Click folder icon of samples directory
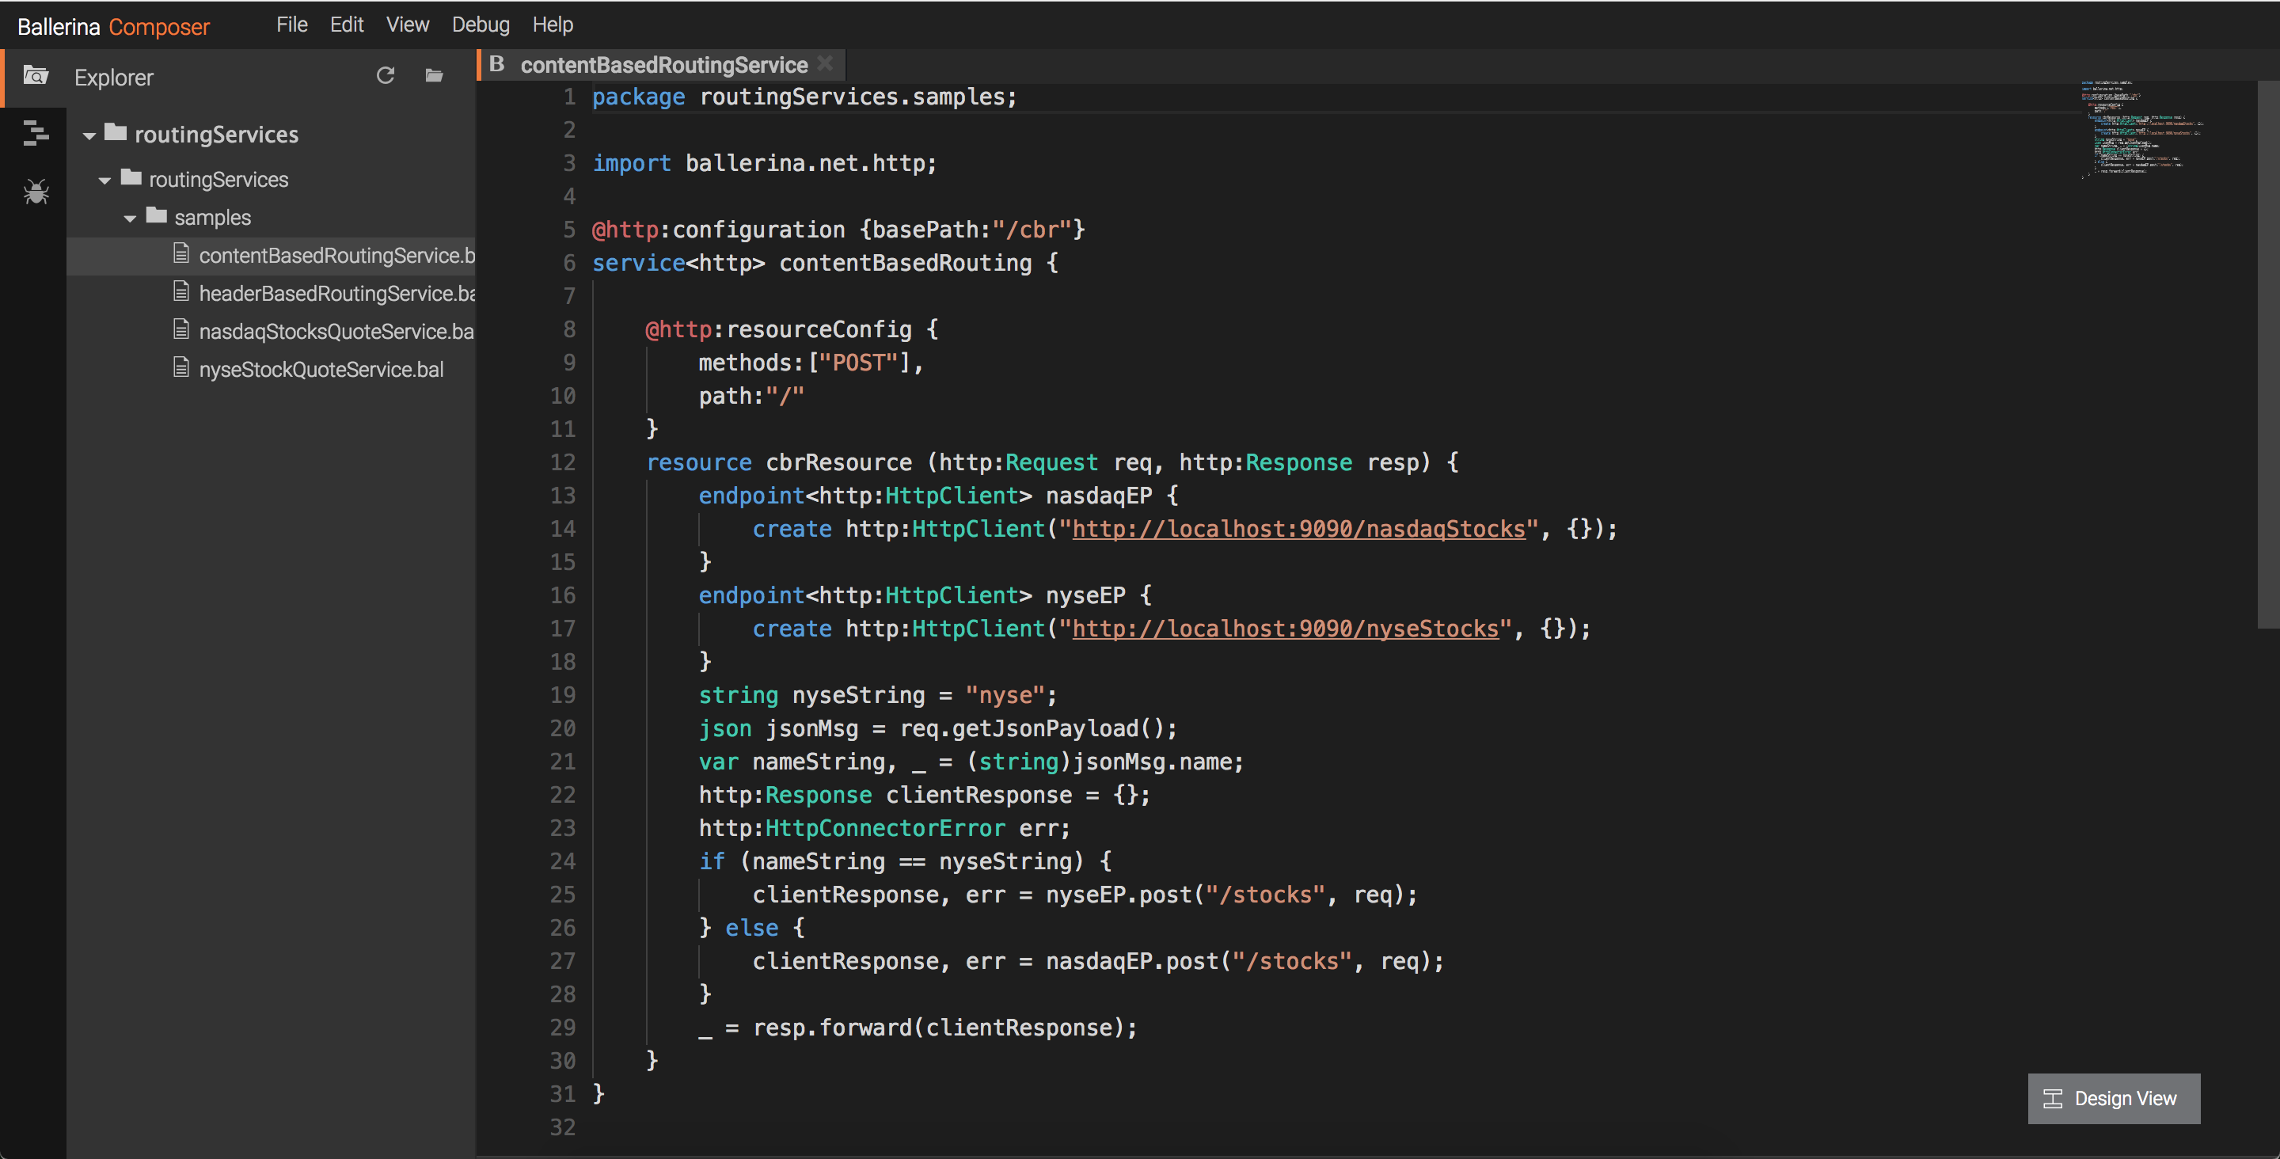The width and height of the screenshot is (2280, 1159). coord(157,215)
